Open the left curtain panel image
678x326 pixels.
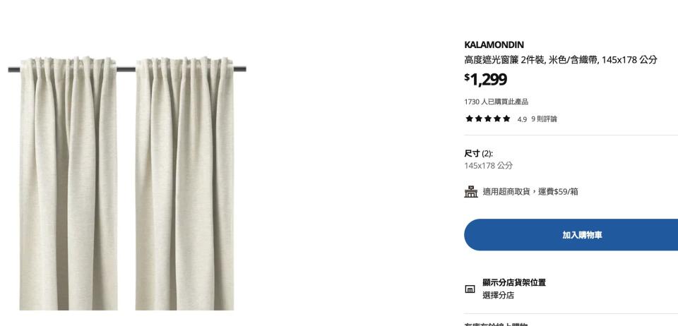(69, 183)
